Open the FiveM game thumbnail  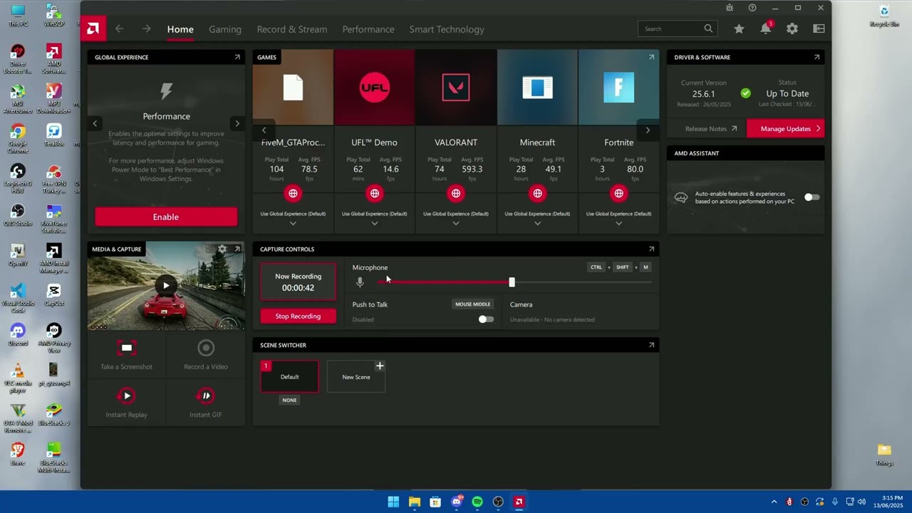pyautogui.click(x=293, y=87)
